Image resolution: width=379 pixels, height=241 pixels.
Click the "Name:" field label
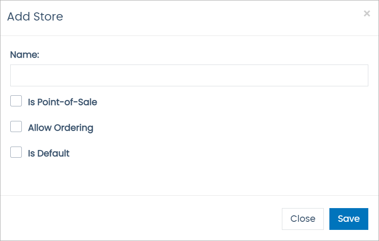25,55
